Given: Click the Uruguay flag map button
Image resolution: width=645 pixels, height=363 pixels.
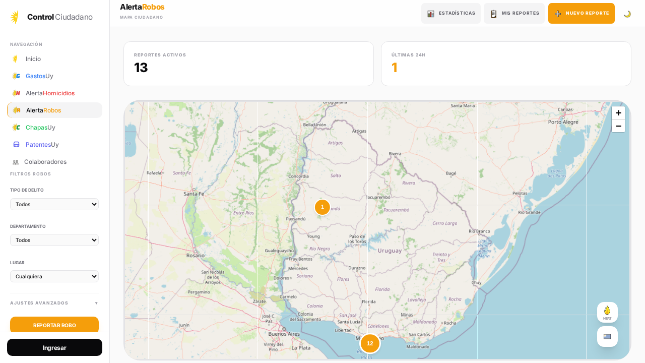Looking at the screenshot, I should (607, 336).
